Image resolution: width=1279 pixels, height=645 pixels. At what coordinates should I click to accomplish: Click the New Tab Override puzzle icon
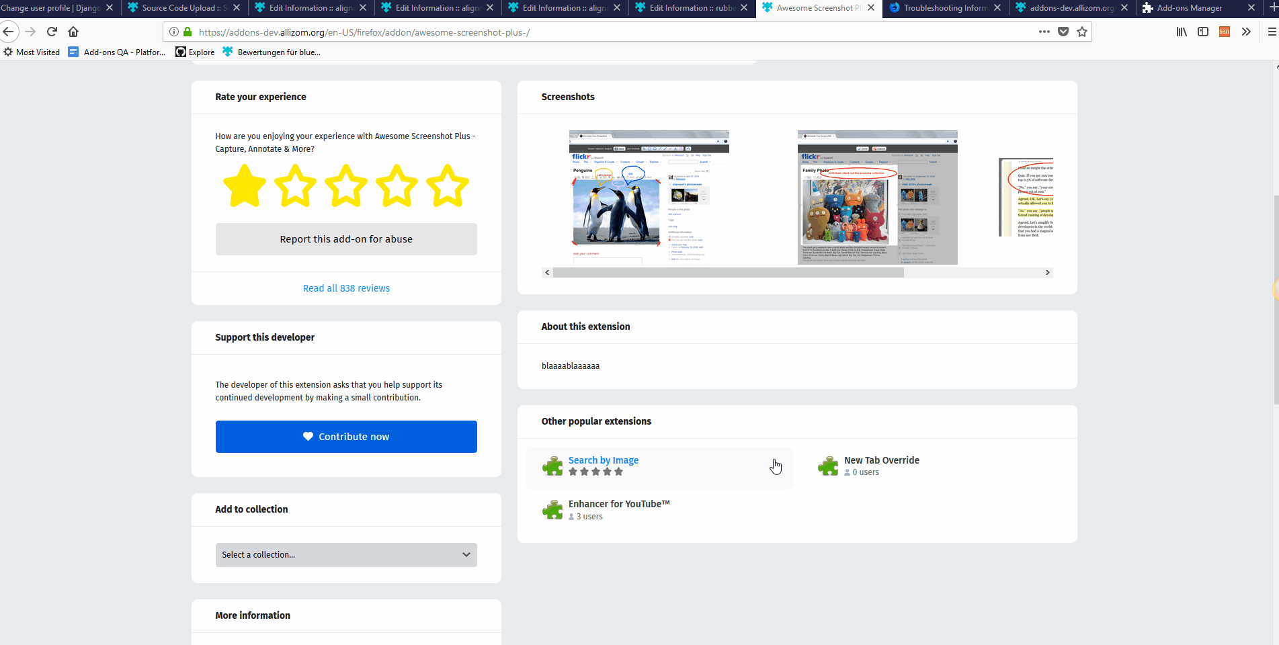(828, 466)
